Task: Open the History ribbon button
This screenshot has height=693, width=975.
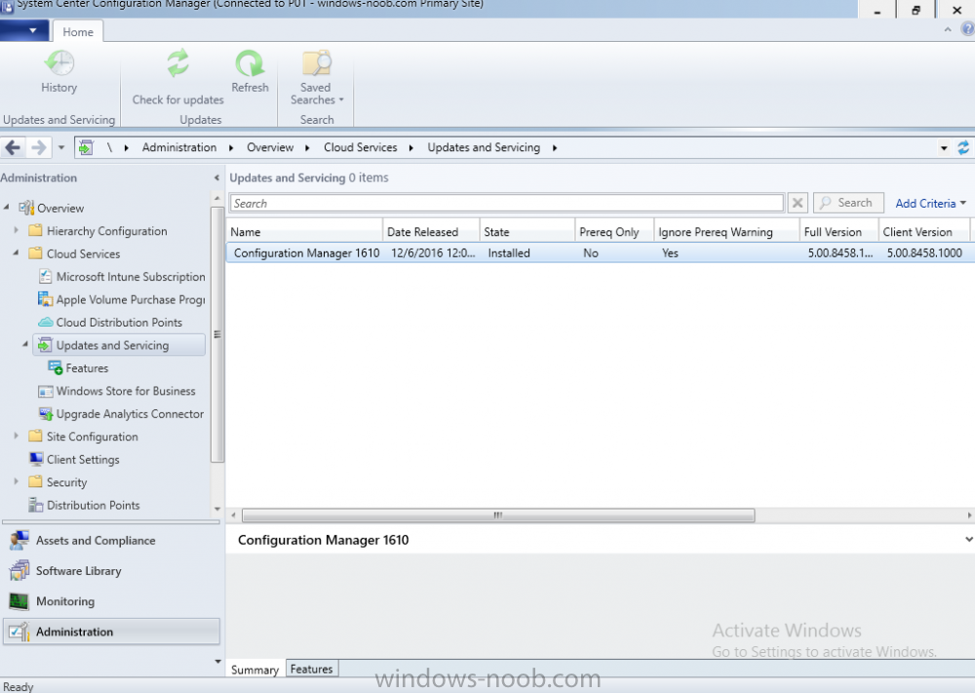Action: (59, 72)
